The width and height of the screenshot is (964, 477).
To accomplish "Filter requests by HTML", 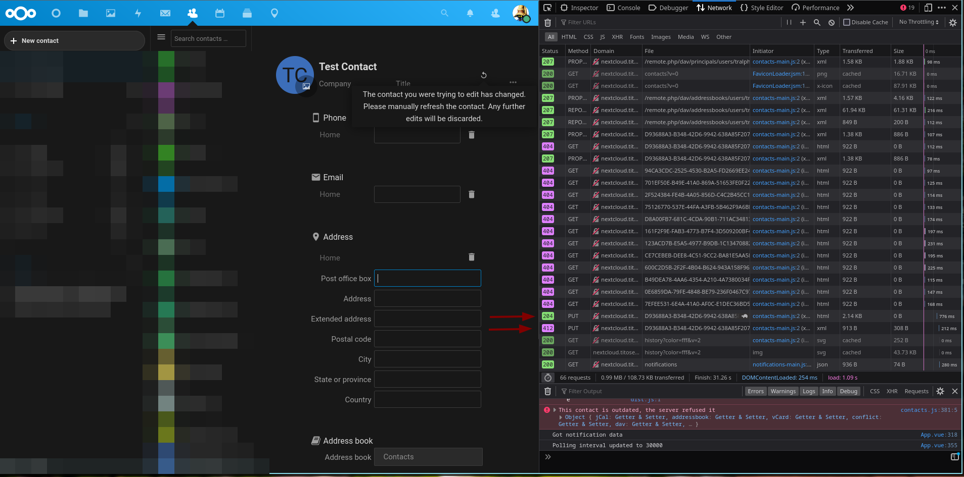I will click(x=569, y=37).
